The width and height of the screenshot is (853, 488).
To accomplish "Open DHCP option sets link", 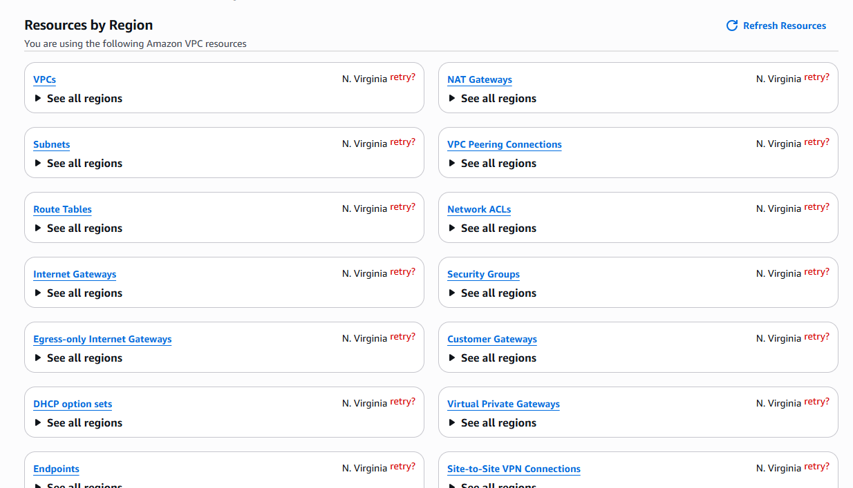I will (73, 404).
